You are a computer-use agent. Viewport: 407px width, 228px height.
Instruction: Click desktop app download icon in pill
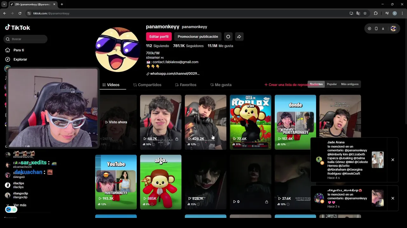pos(383,28)
